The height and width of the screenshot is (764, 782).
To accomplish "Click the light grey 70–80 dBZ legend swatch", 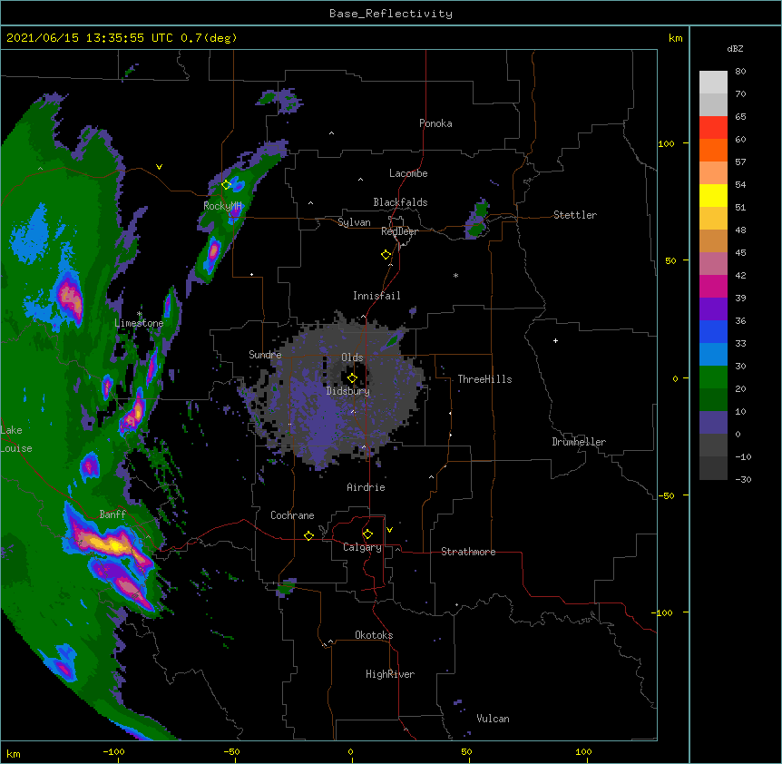I will click(x=713, y=82).
